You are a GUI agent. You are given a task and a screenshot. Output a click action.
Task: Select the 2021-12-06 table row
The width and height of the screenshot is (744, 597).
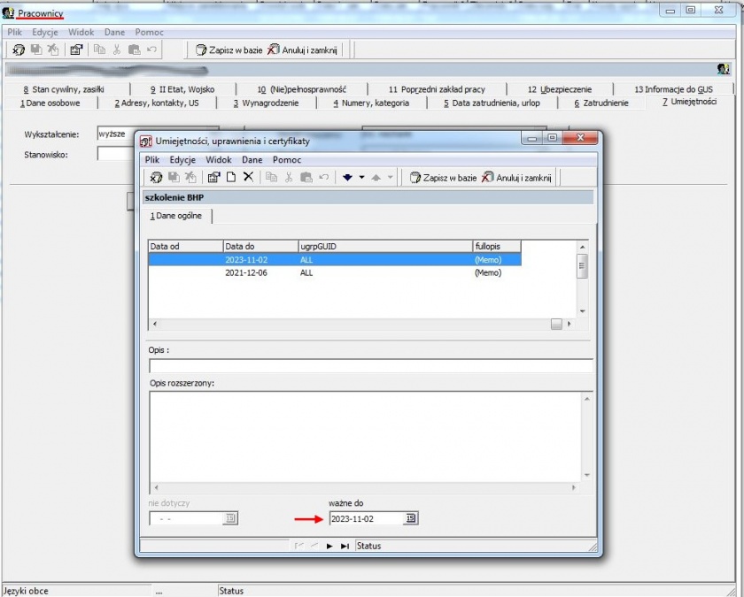(335, 272)
